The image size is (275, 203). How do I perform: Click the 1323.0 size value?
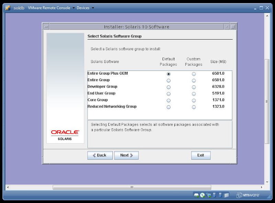pyautogui.click(x=218, y=107)
